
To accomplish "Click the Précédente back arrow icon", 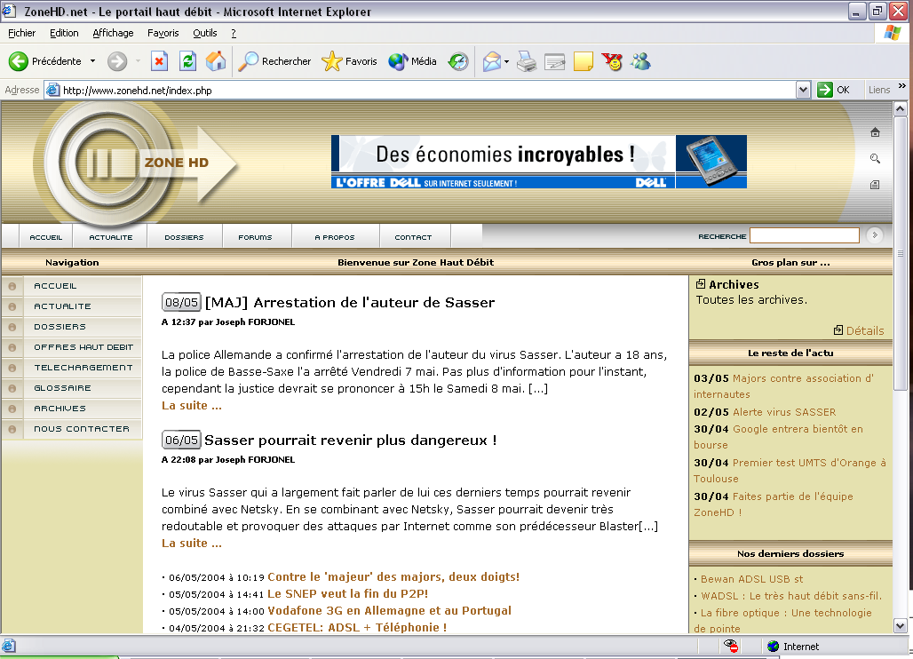I will pos(18,61).
